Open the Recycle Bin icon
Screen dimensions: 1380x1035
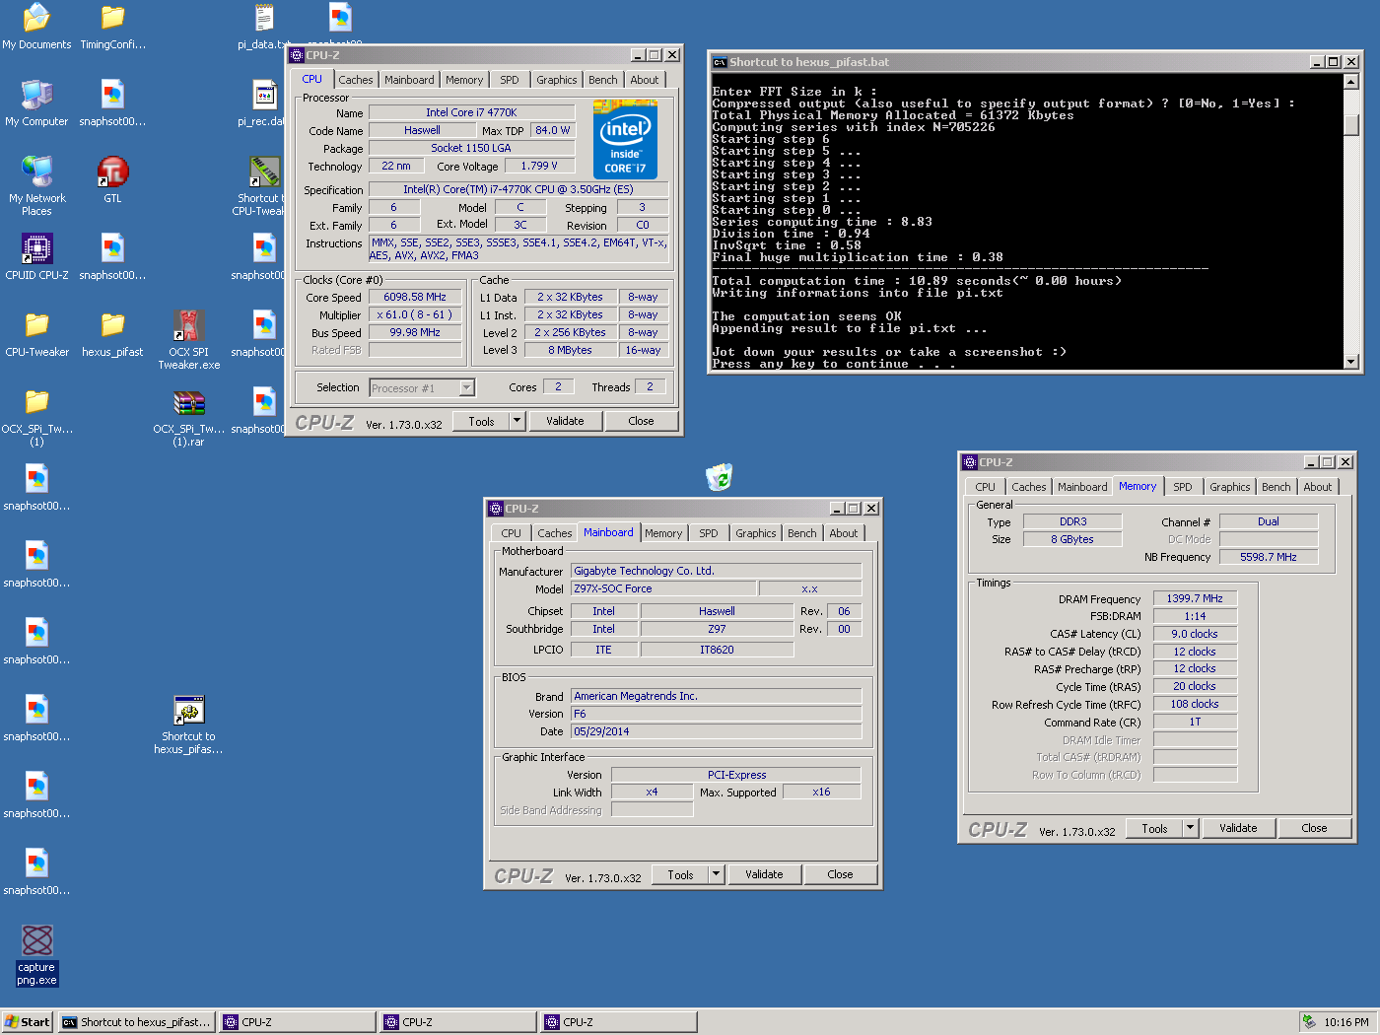[x=720, y=477]
